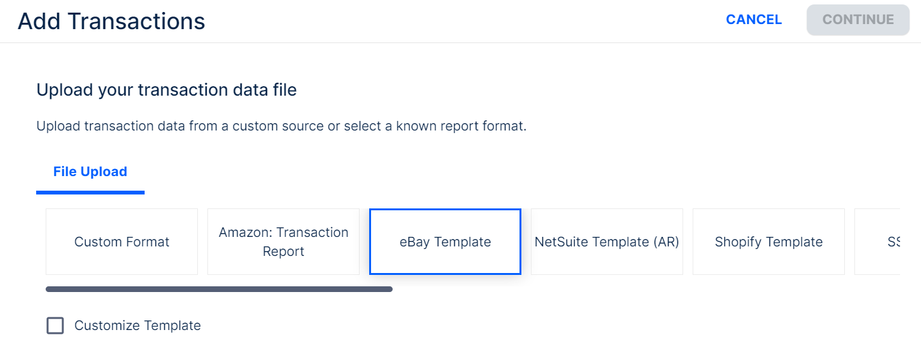921x356 pixels.
Task: Click the horizontal scrollbar thumb under templates
Action: [219, 289]
